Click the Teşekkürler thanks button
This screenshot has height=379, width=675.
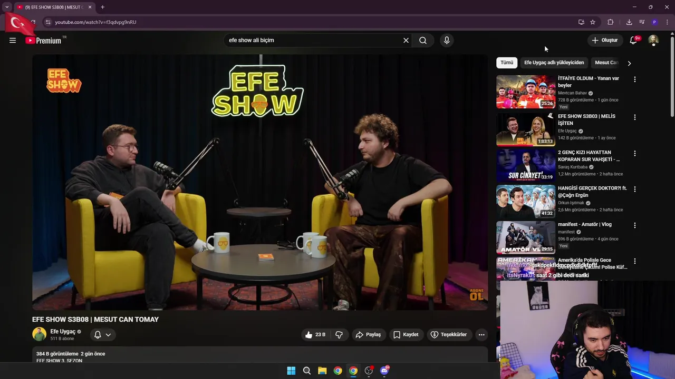click(x=449, y=335)
